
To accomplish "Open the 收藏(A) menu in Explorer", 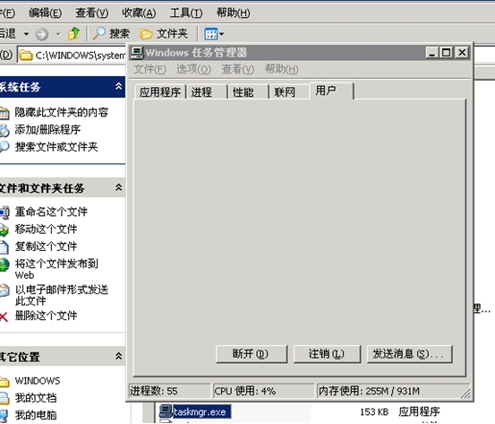I will (x=139, y=13).
